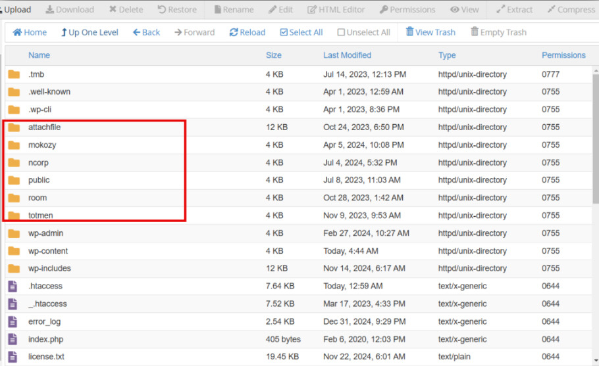
Task: Select the attachfile folder icon
Action: (x=14, y=127)
